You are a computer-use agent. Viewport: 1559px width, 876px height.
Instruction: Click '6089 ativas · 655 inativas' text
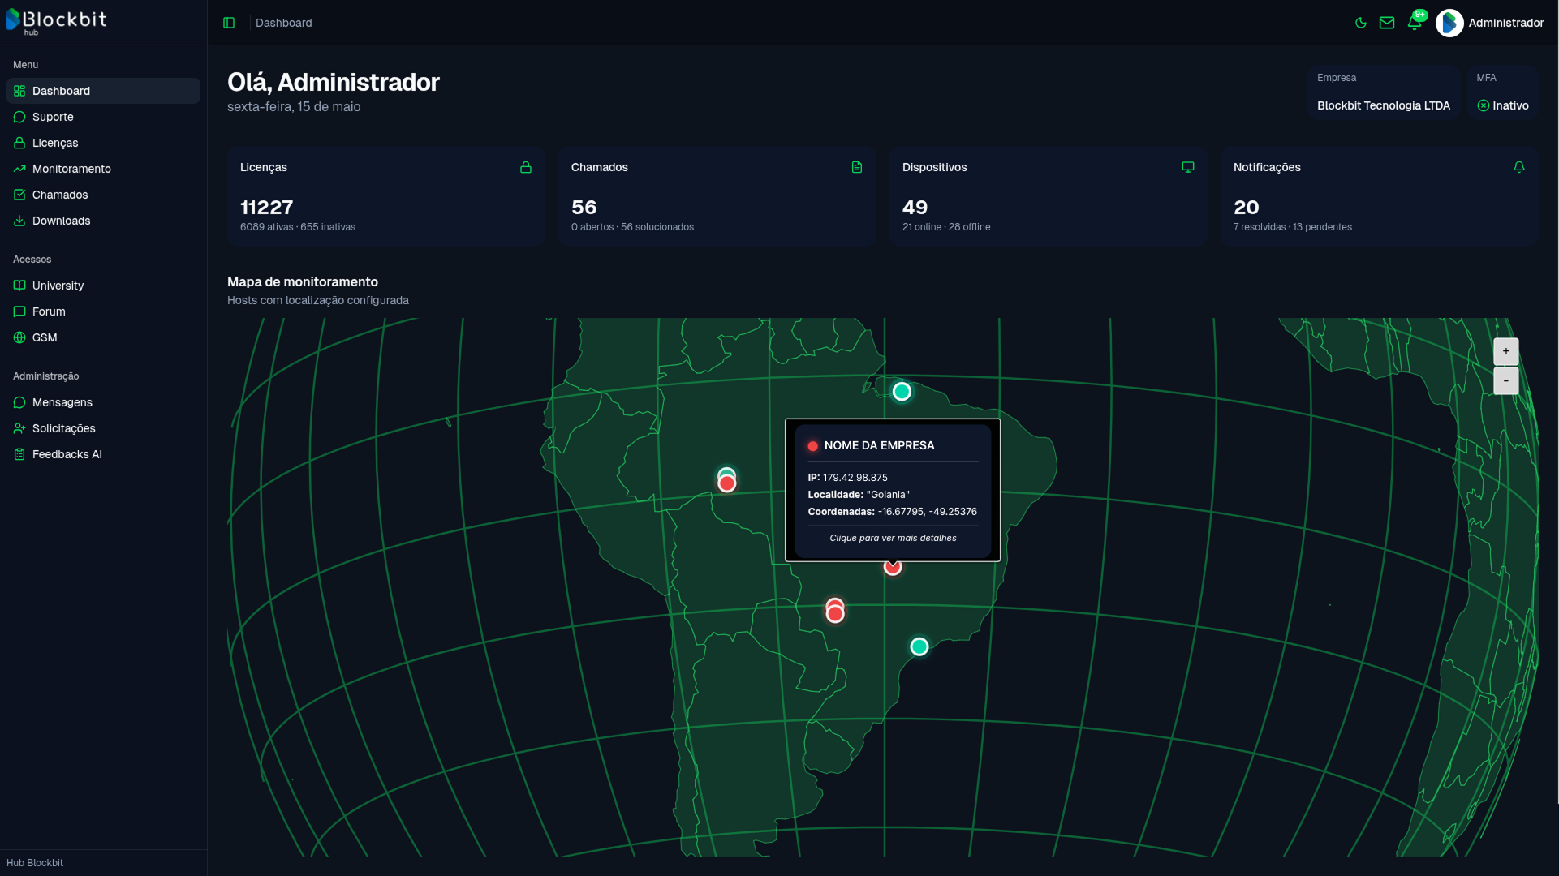(298, 227)
